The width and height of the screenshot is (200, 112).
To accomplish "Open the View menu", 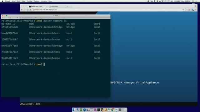I will click(x=23, y=1).
